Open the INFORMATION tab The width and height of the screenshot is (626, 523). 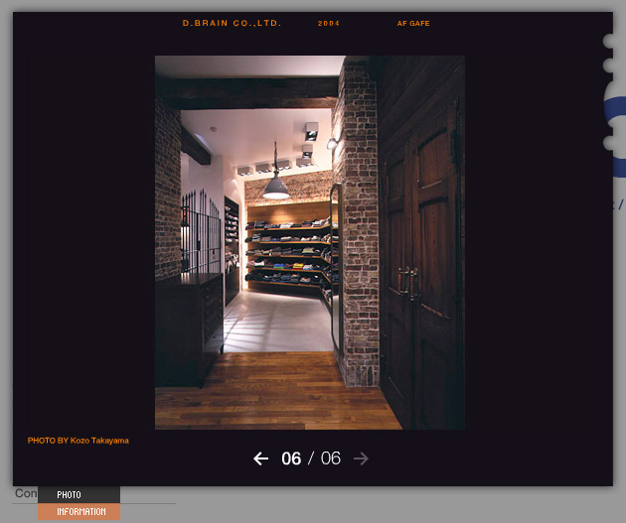tap(79, 511)
